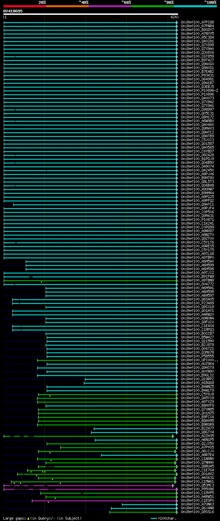Select label UniRef100_Q40073
The image size is (220, 521).
(197, 98)
